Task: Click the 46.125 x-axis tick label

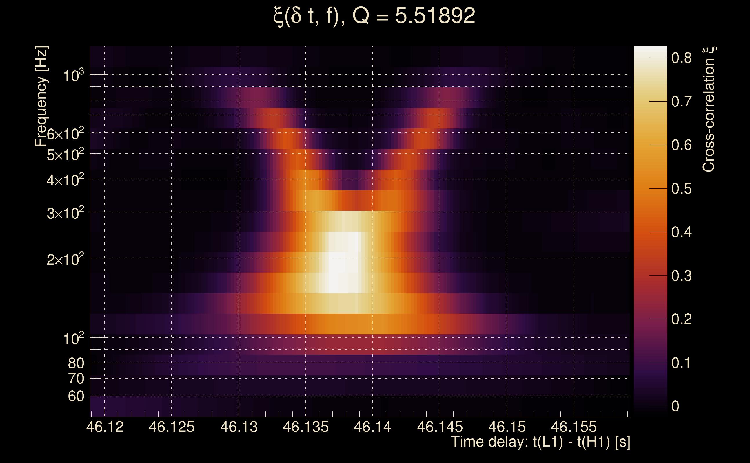Action: (171, 427)
